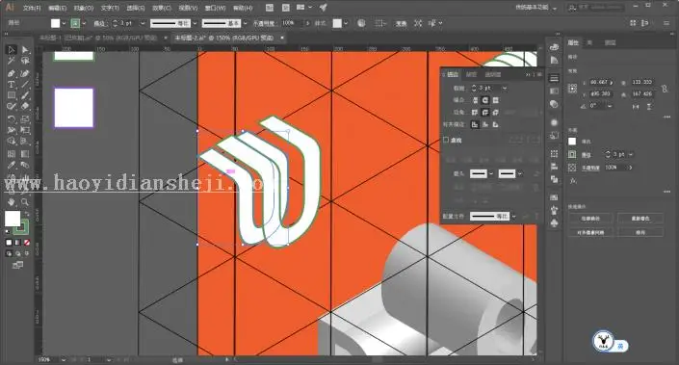This screenshot has width=679, height=365.
Task: Set round cap in stroke panel
Action: point(485,100)
